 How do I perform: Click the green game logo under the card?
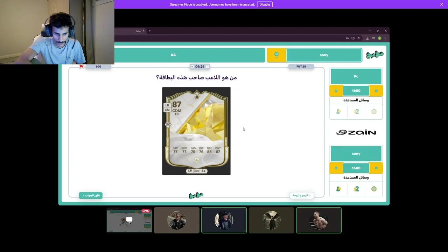pos(196,195)
